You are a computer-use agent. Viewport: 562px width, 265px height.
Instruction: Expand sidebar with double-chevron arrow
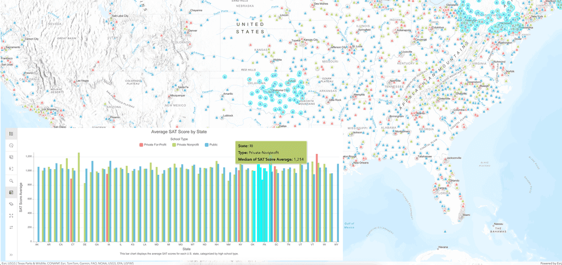[11, 255]
